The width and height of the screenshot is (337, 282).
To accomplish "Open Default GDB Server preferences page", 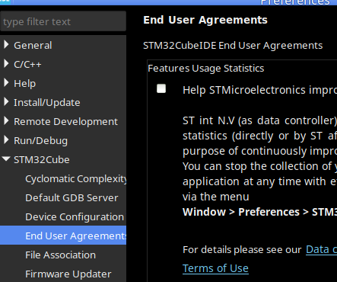I will click(x=72, y=198).
